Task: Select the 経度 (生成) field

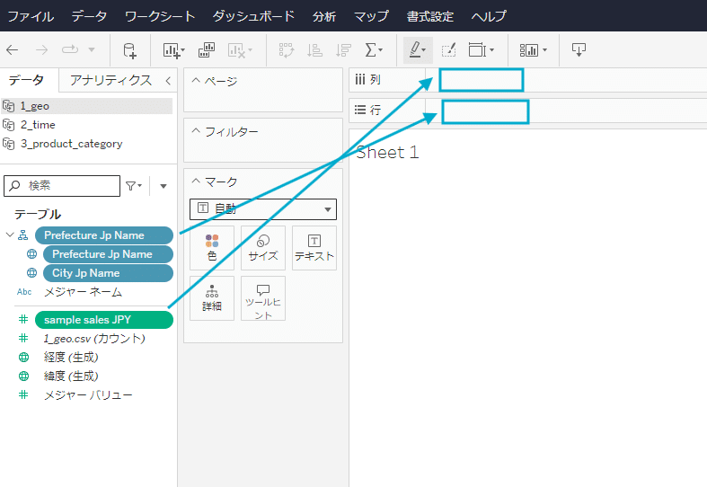Action: click(x=71, y=358)
